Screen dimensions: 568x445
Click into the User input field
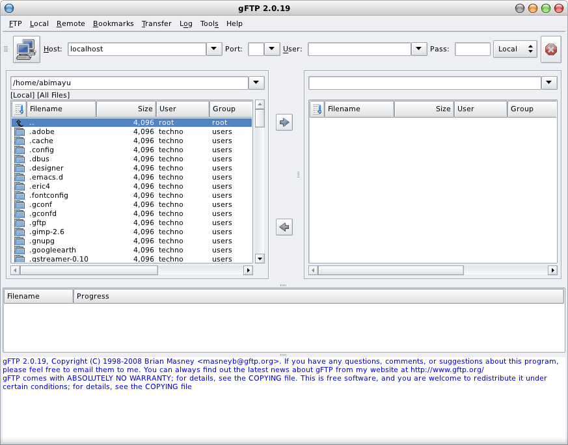(x=359, y=49)
